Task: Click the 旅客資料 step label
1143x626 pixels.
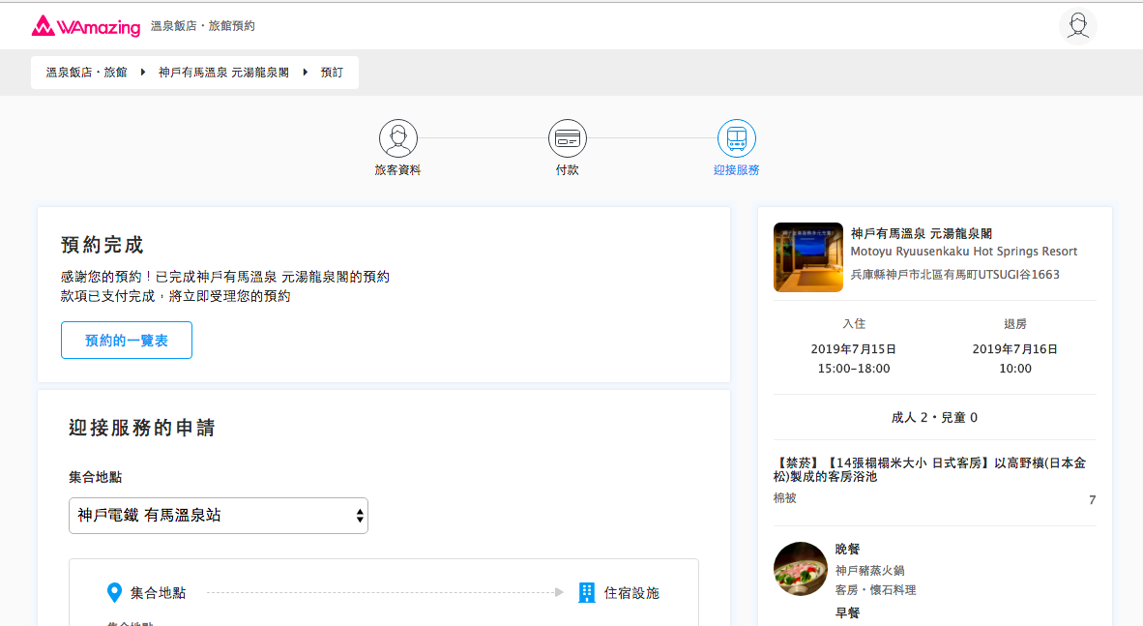Action: point(398,170)
